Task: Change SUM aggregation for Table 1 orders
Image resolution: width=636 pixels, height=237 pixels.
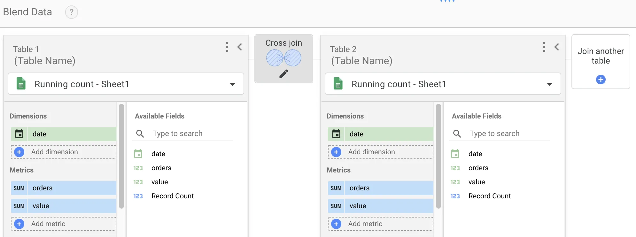Action: click(x=19, y=188)
